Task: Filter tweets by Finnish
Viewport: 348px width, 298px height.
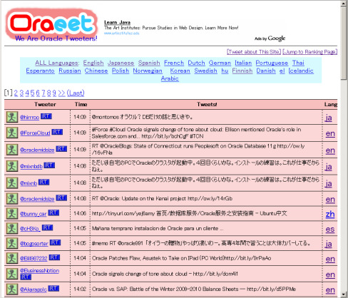Action: click(242, 71)
